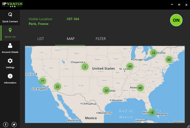Select the 22-server cluster near Toronto
The height and width of the screenshot is (128, 190).
(153, 53)
